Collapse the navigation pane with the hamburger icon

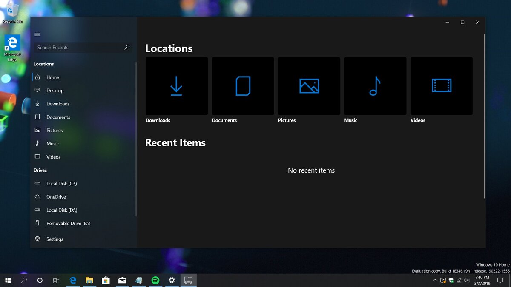37,34
